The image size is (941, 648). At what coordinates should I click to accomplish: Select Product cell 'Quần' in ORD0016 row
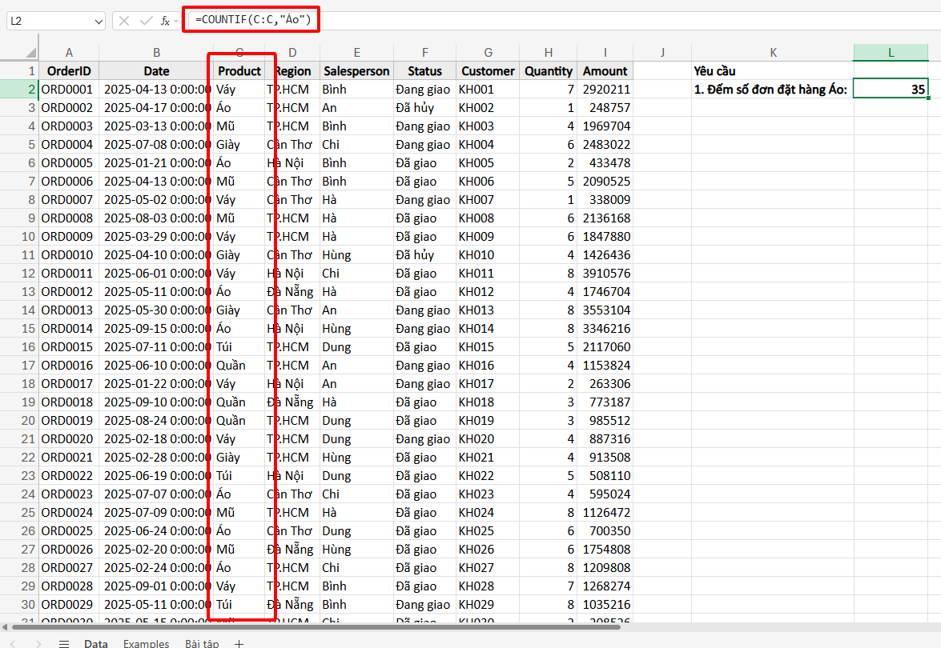(x=239, y=365)
